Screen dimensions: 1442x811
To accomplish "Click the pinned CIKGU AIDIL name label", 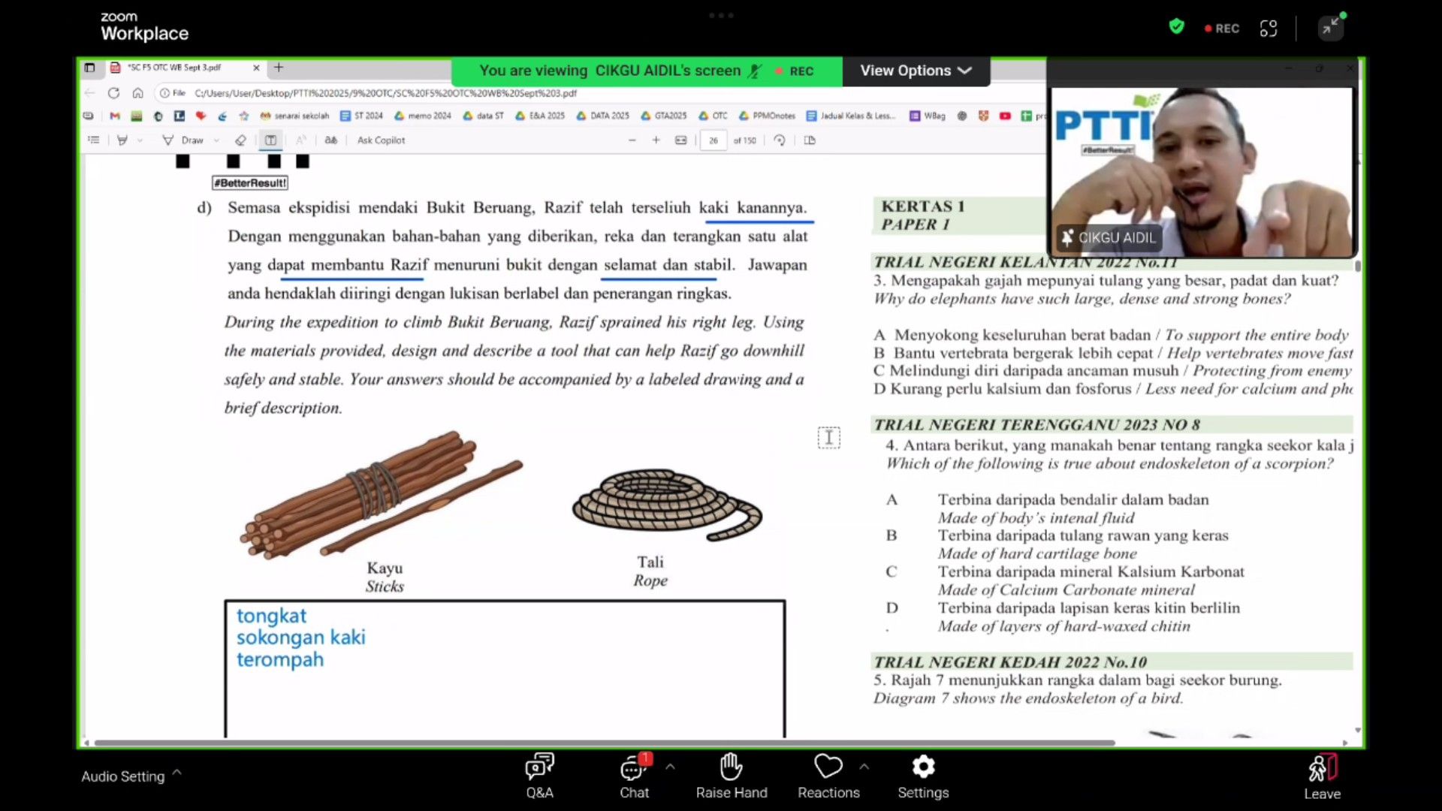I will pyautogui.click(x=1109, y=238).
